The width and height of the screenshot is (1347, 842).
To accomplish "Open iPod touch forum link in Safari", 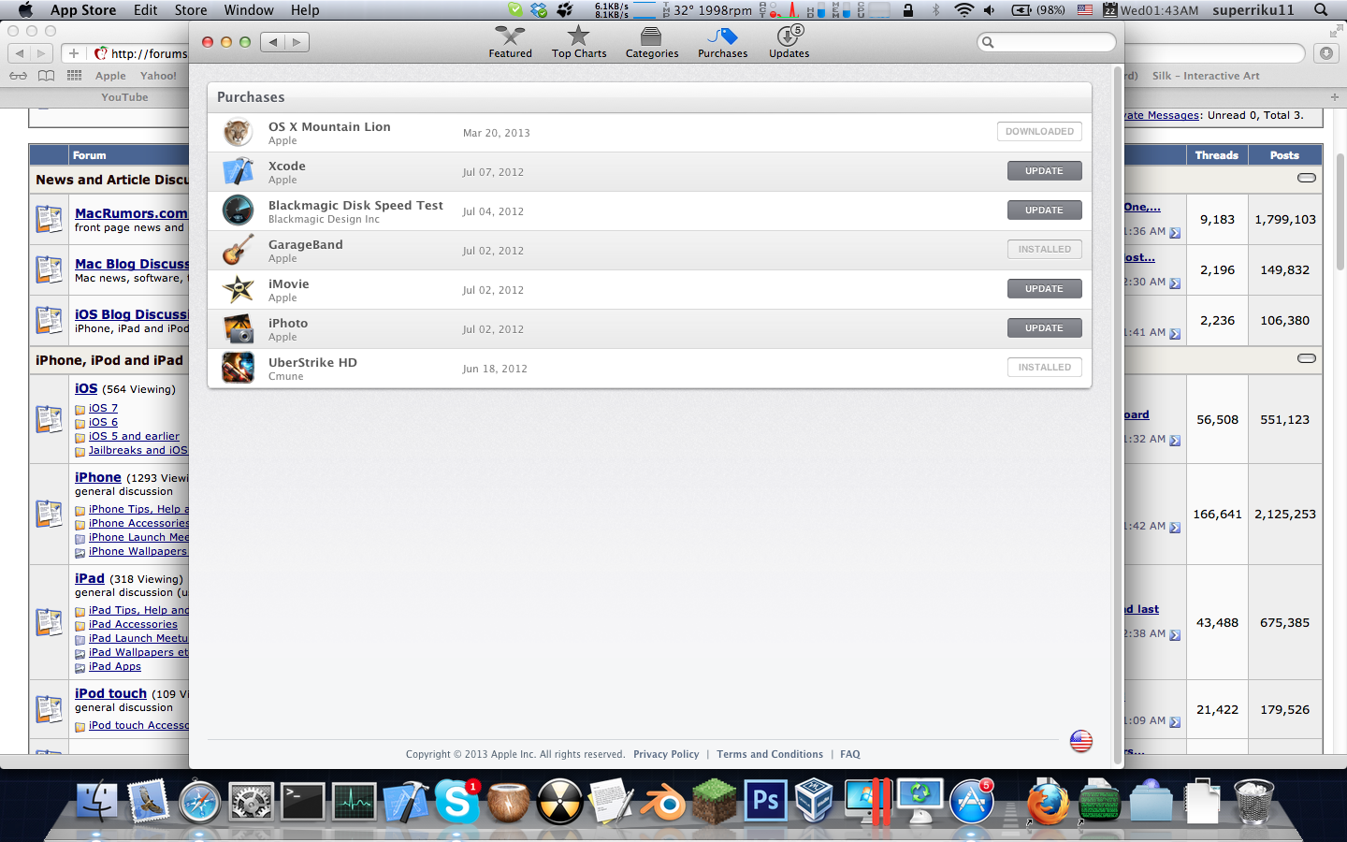I will tap(110, 693).
